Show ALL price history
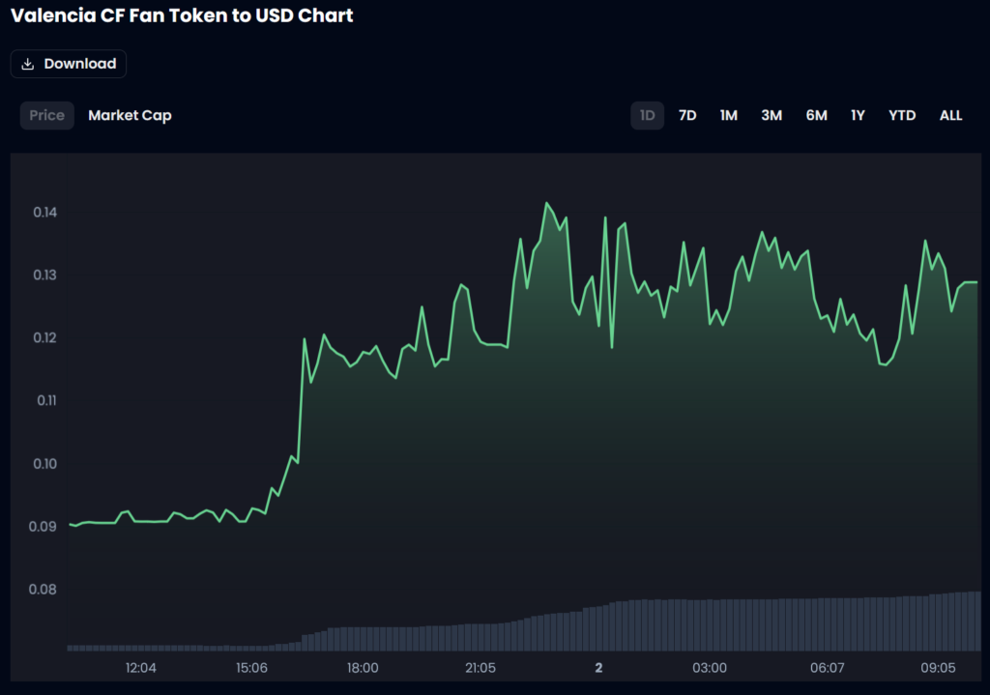The image size is (990, 695). pos(950,115)
